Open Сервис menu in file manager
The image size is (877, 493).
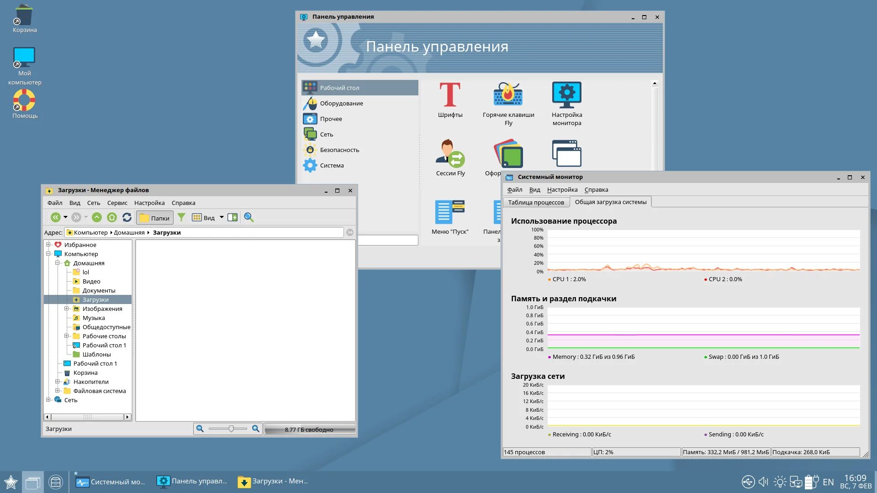click(117, 203)
